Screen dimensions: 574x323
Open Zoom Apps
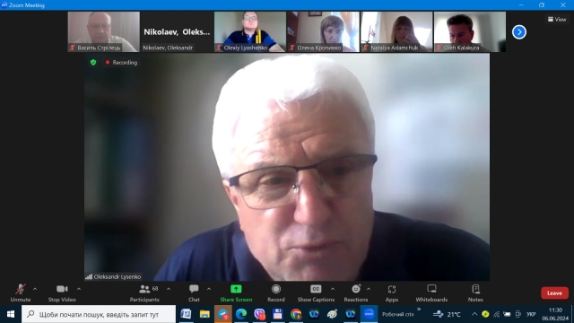[x=392, y=293]
